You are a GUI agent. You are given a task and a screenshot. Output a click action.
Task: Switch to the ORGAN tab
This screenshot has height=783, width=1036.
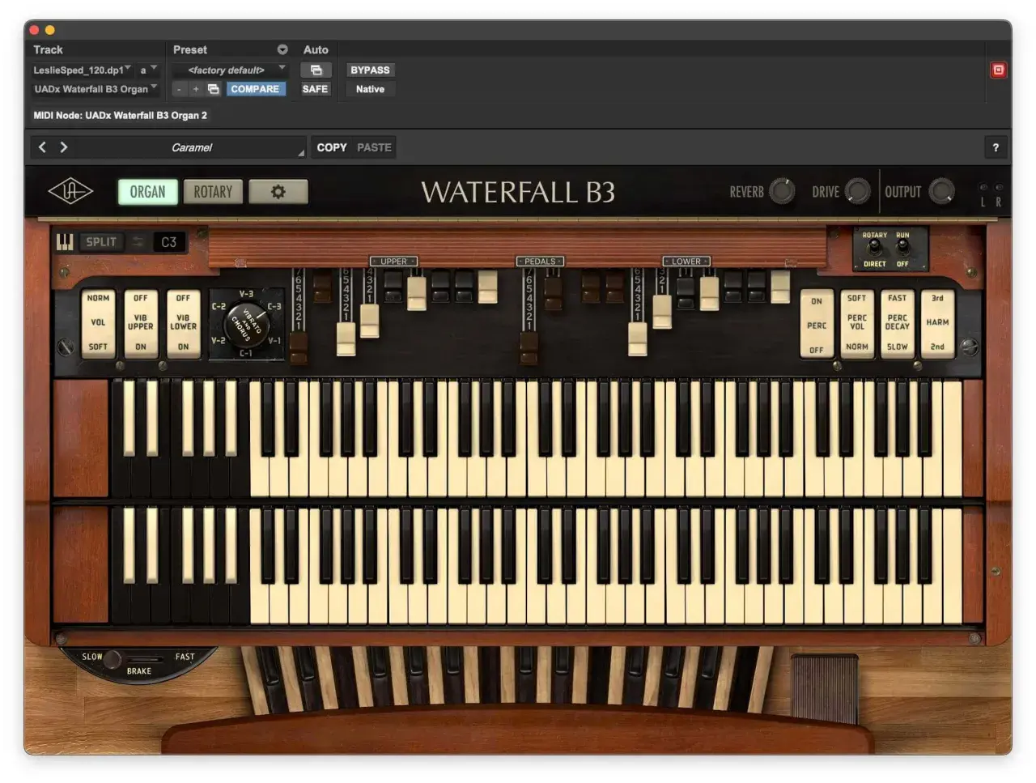click(147, 192)
